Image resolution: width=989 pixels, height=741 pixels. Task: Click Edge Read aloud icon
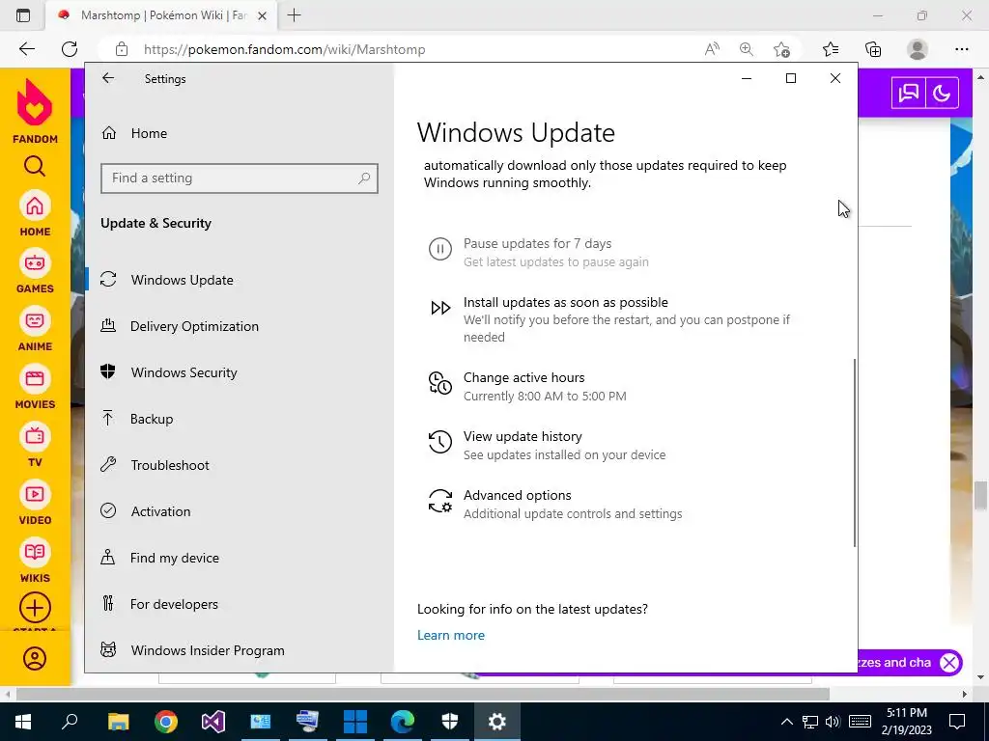[x=712, y=49]
